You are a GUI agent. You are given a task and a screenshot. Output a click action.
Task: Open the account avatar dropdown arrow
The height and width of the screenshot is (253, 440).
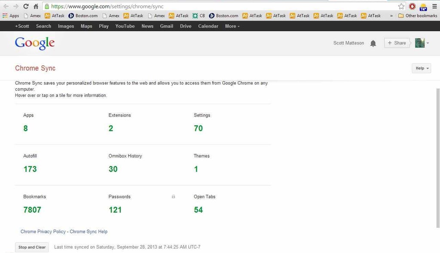pyautogui.click(x=428, y=43)
